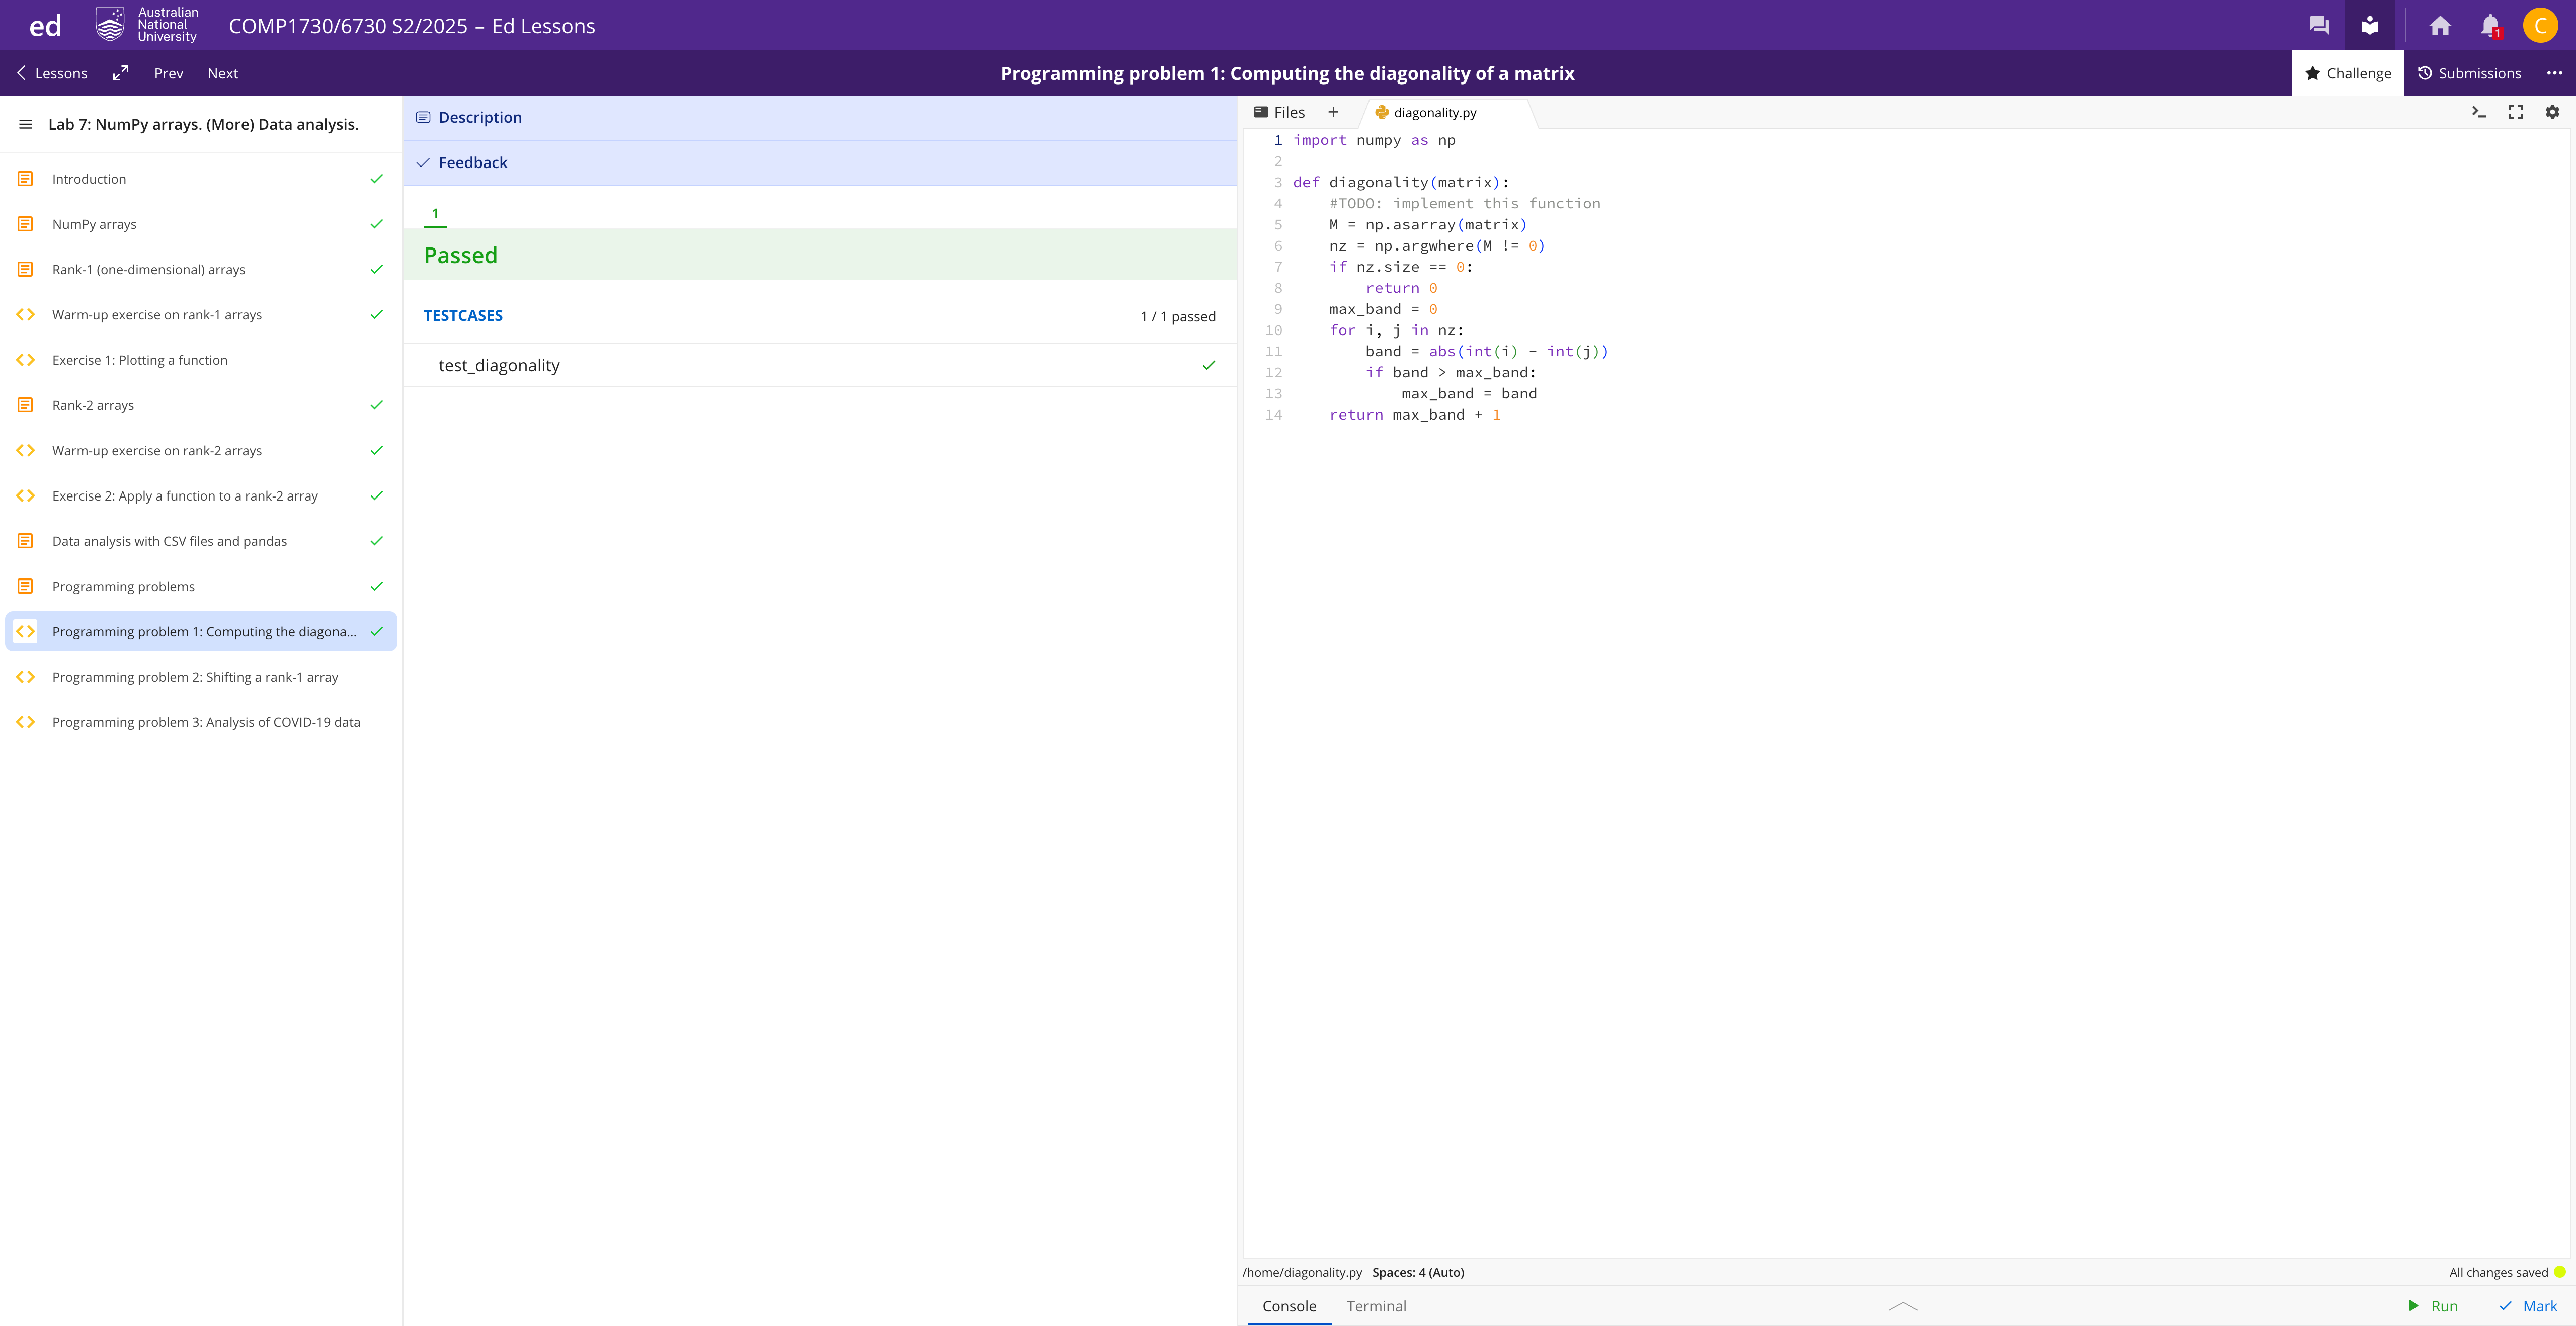
Task: Mark the submission
Action: [2527, 1306]
